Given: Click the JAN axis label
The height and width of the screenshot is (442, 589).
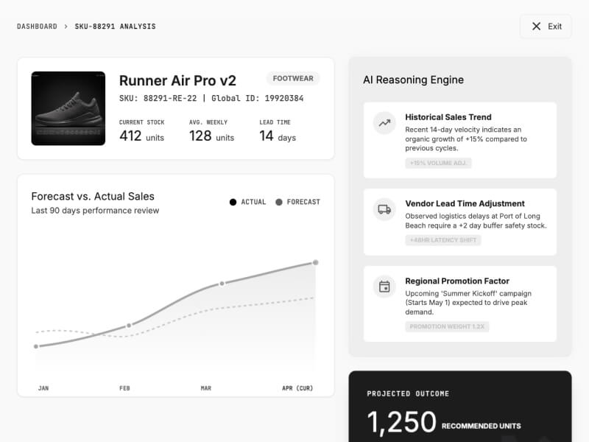Looking at the screenshot, I should pos(43,388).
